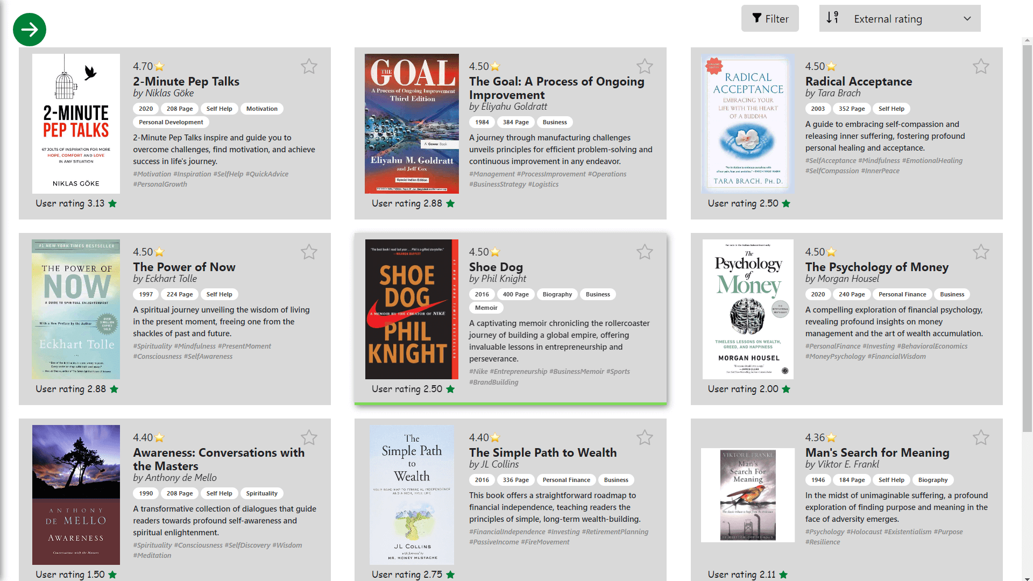This screenshot has width=1033, height=581.
Task: Click the star icon on The Goal book
Action: [x=644, y=66]
